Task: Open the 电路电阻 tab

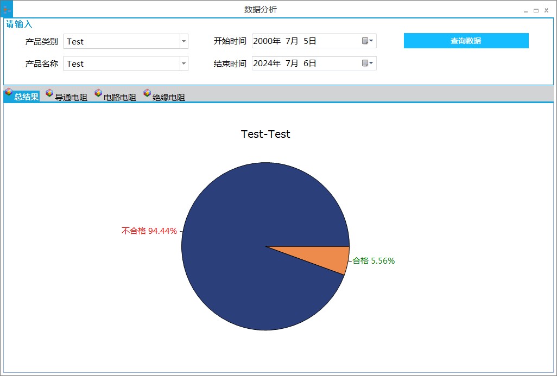Action: (119, 98)
